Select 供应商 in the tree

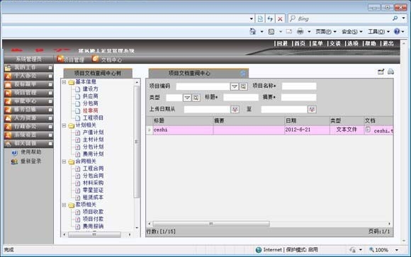click(91, 96)
